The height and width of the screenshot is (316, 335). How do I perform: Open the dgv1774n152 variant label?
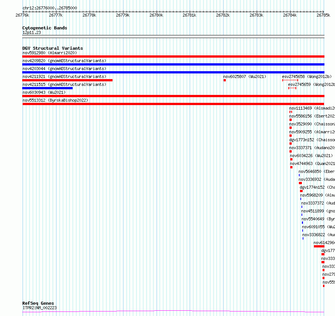tap(317, 187)
